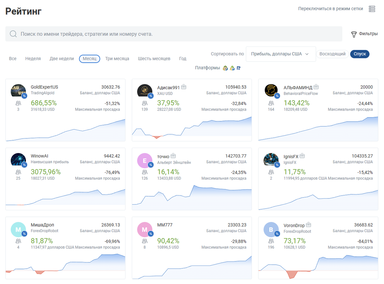Click subscribers icon on точно card

(x=145, y=172)
